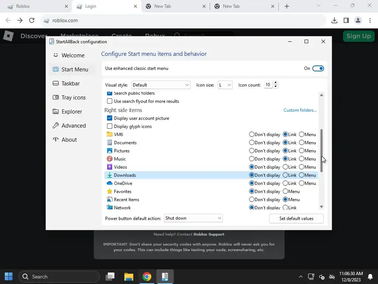Open the Welcome section smiley icon
Image resolution: width=378 pixels, height=284 pixels.
point(56,55)
